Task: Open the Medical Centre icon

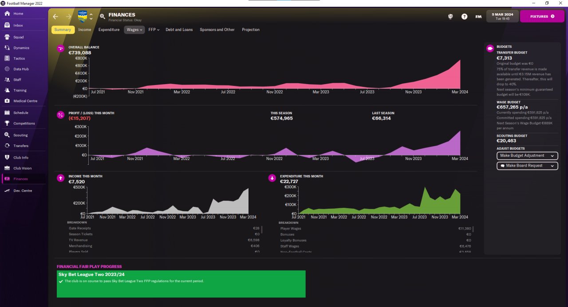Action: point(7,101)
